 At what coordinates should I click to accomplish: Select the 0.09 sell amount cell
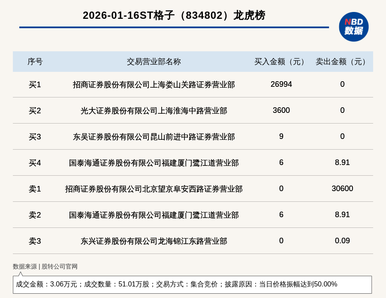click(x=342, y=241)
